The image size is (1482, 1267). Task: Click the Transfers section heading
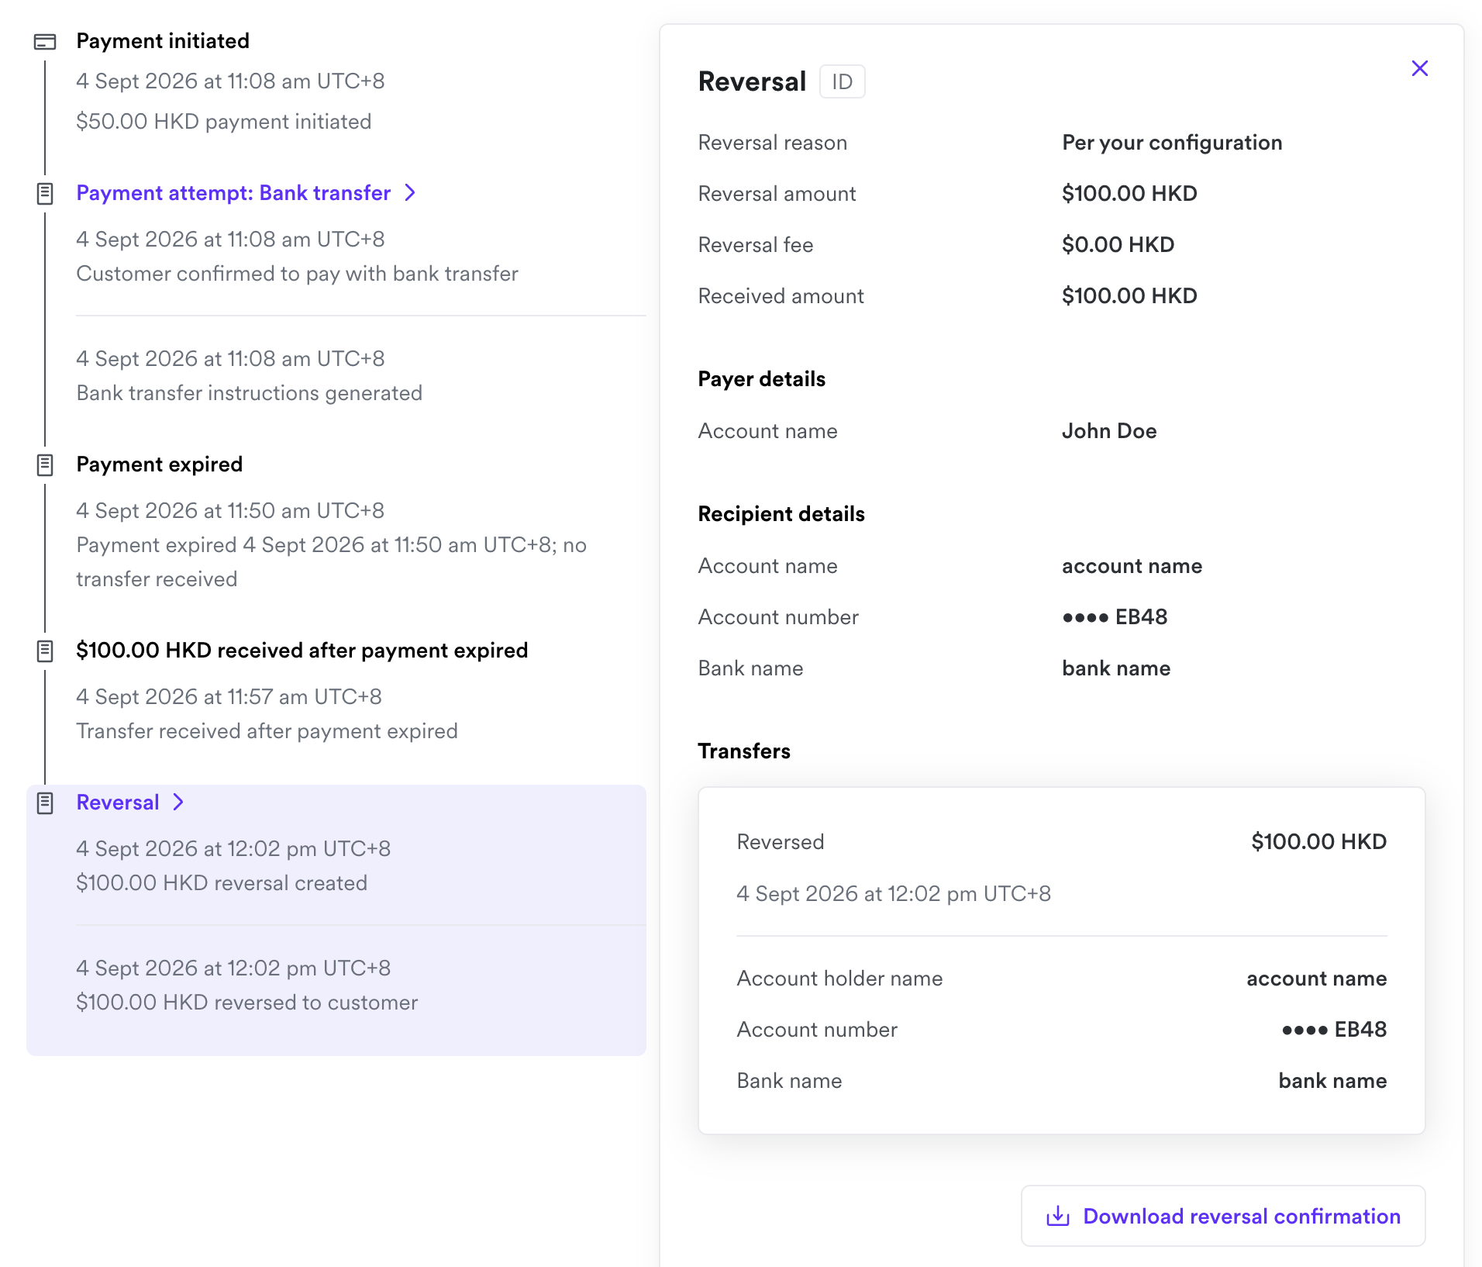coord(744,751)
